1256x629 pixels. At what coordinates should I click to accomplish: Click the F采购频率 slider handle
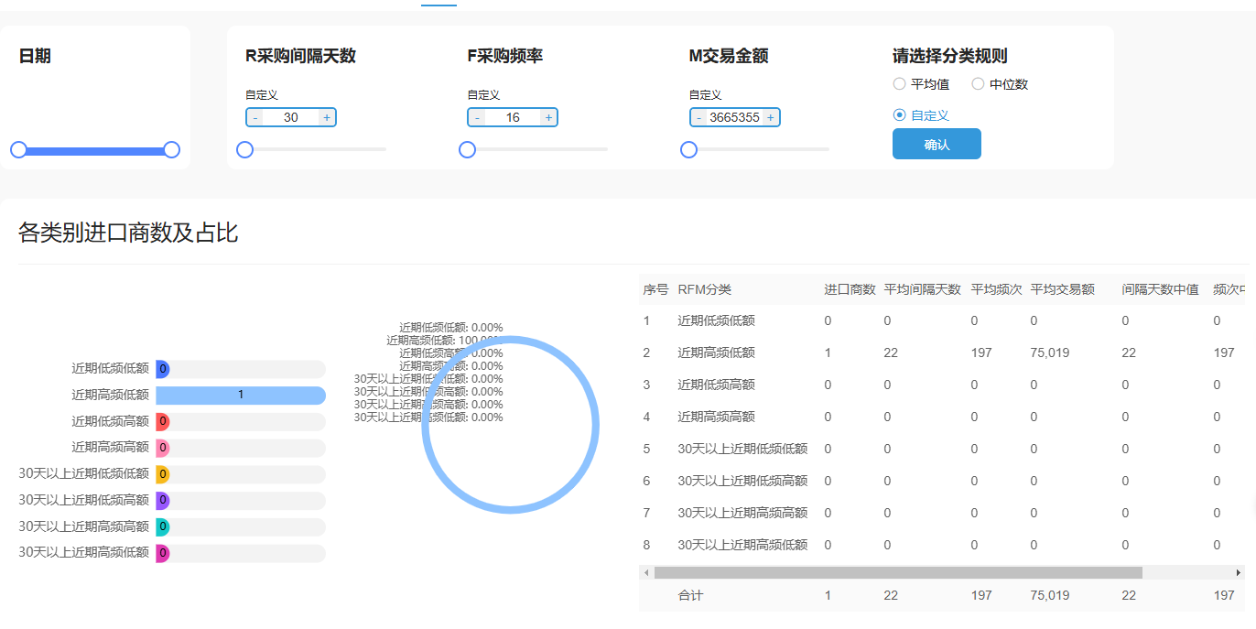(467, 150)
